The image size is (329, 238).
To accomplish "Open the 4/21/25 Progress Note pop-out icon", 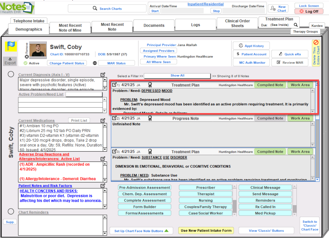I will pyautogui.click(x=115, y=118).
